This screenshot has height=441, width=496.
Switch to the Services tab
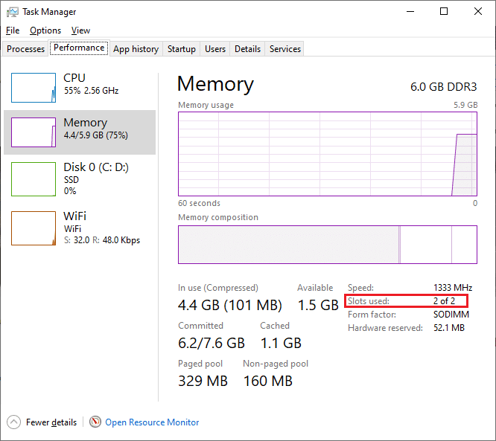click(x=285, y=49)
